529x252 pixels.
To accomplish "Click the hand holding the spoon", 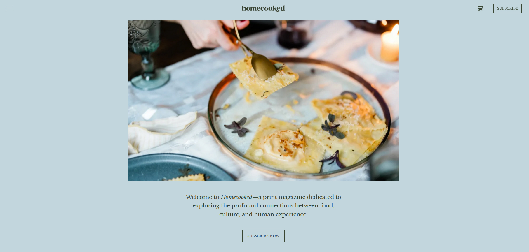I will click(213, 34).
